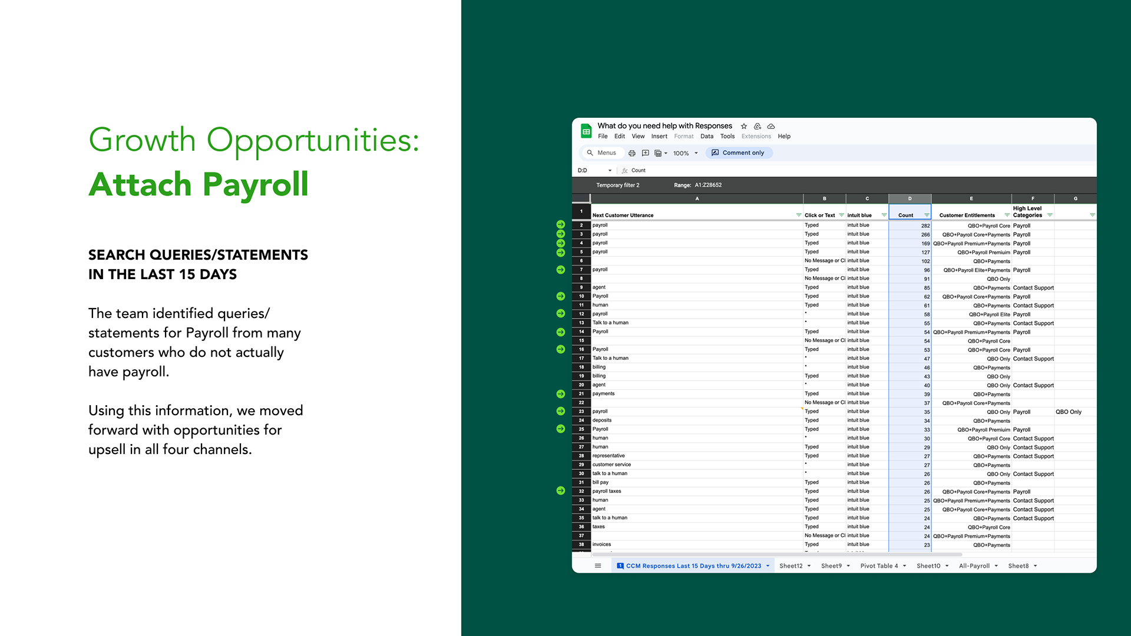Viewport: 1131px width, 636px height.
Task: Click the 'payroll taxes' cell
Action: pyautogui.click(x=697, y=491)
